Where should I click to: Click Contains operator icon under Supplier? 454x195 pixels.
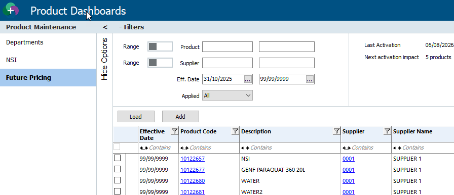347,148
